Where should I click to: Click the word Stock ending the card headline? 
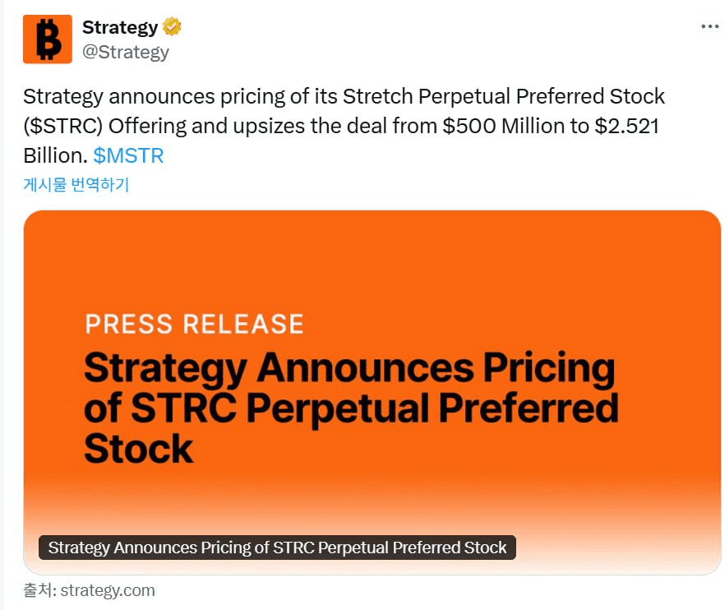click(139, 449)
